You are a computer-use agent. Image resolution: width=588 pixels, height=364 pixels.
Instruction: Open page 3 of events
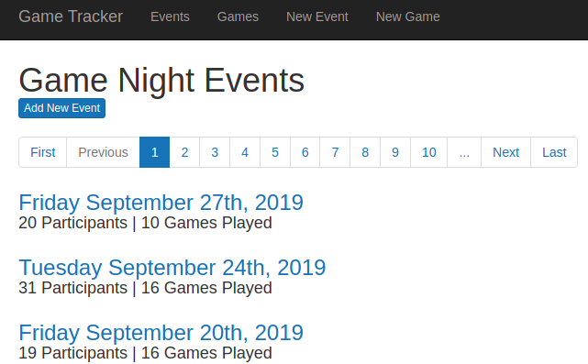pos(215,152)
